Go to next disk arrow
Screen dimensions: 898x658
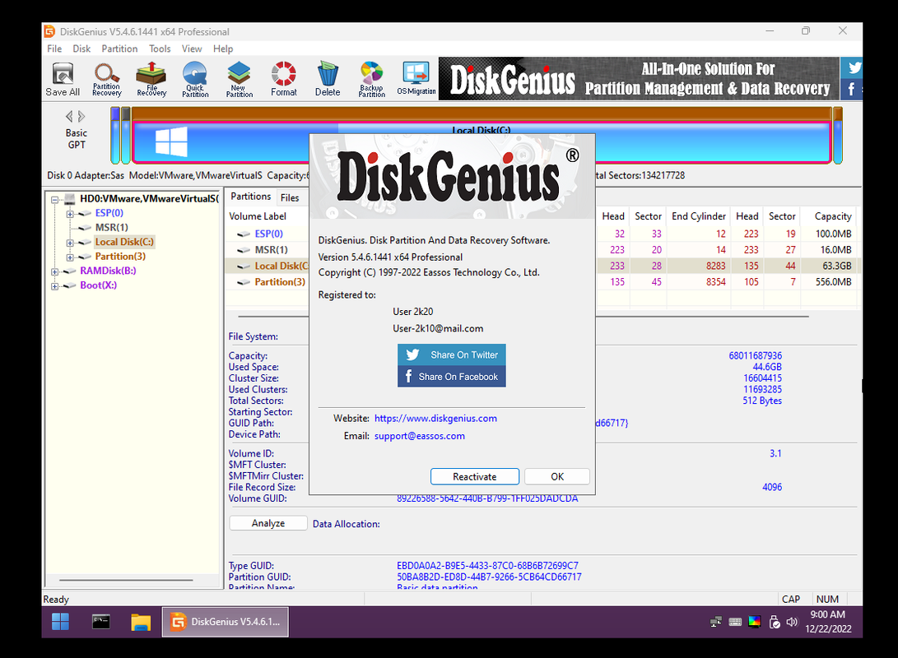[81, 117]
